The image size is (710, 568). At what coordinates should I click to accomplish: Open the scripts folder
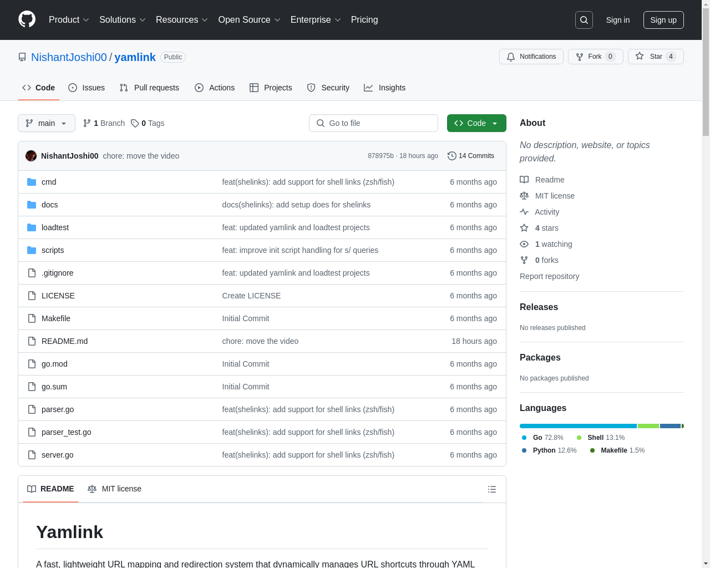[53, 250]
